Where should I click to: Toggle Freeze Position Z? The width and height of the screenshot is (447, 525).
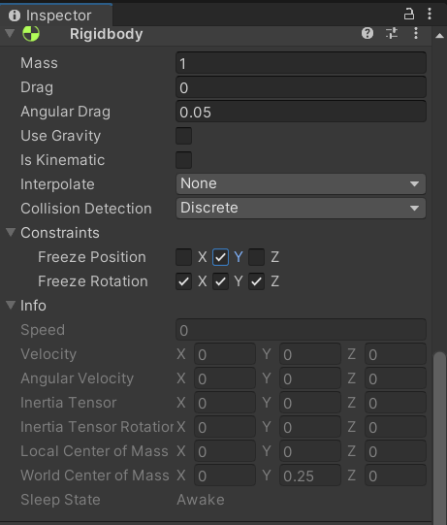(256, 257)
